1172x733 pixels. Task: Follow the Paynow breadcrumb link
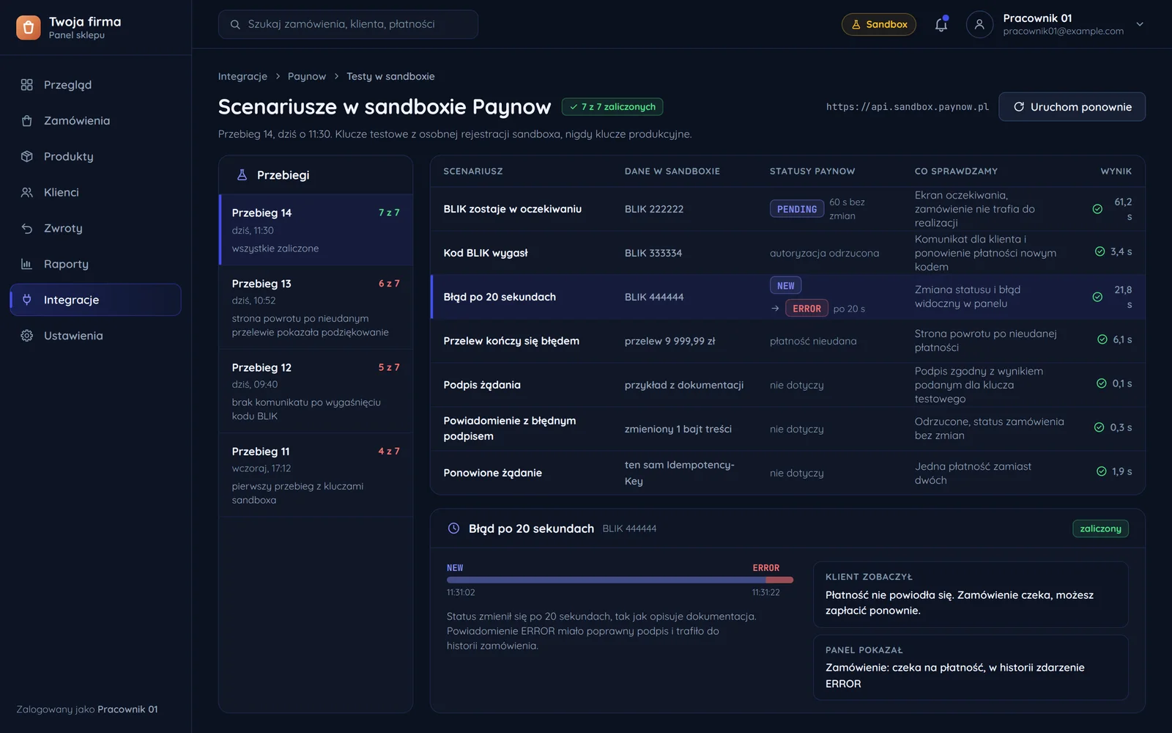(x=307, y=76)
